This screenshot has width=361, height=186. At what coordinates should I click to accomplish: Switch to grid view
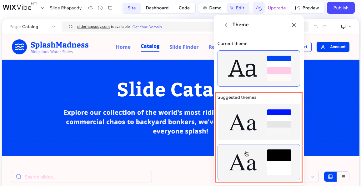330,177
